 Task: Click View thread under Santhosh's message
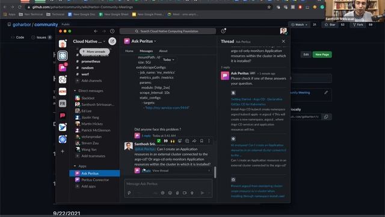[x=161, y=171]
